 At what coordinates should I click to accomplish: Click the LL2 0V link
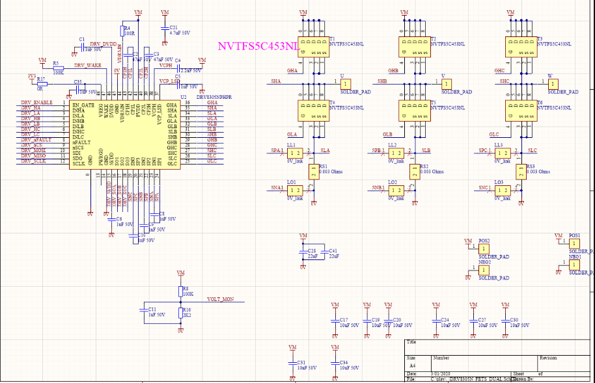click(x=396, y=153)
